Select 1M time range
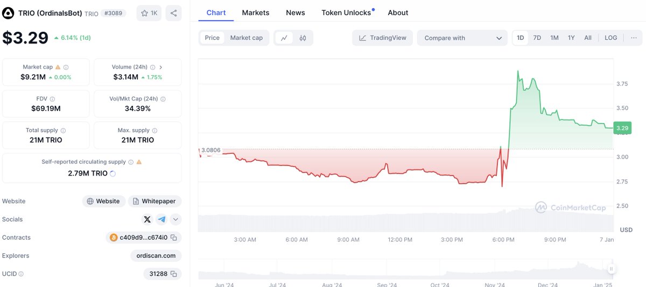This screenshot has height=287, width=646. tap(554, 38)
